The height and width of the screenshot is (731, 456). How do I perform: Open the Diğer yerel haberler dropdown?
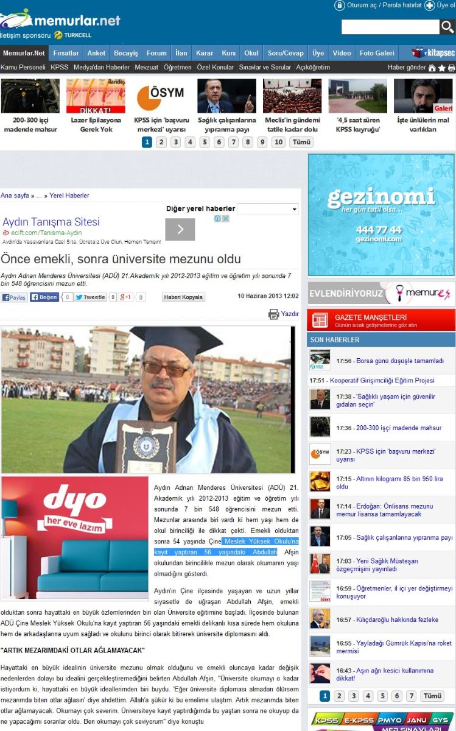coord(268,209)
